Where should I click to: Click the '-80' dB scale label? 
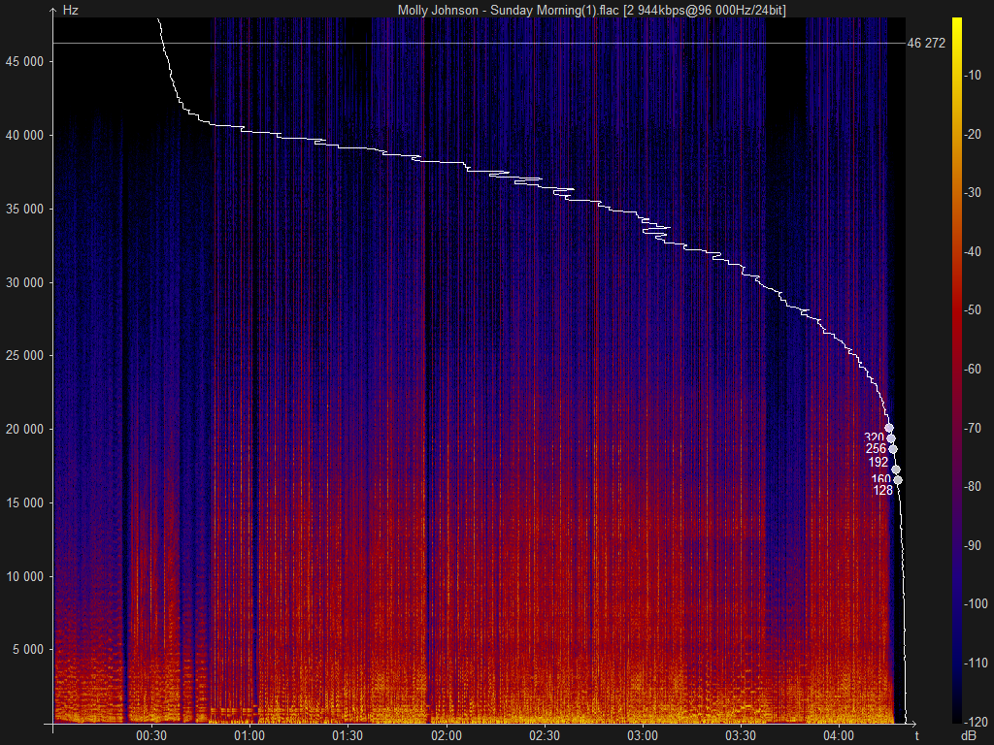click(973, 486)
